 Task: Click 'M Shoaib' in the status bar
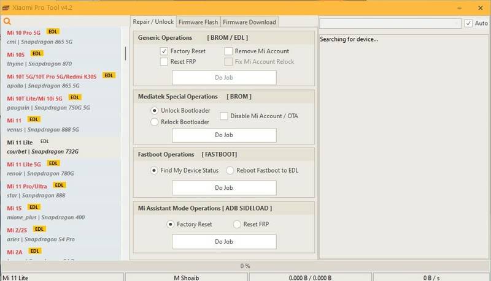point(187,277)
